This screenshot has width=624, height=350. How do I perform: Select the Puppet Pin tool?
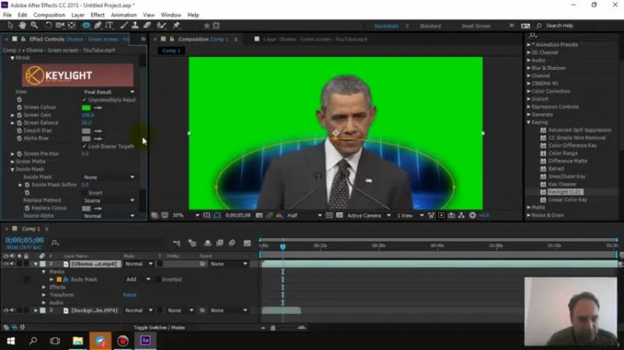click(x=177, y=26)
